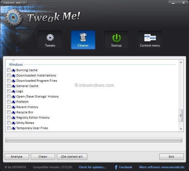Click the Burning Cache item icon
The image size is (189, 171).
click(x=14, y=70)
